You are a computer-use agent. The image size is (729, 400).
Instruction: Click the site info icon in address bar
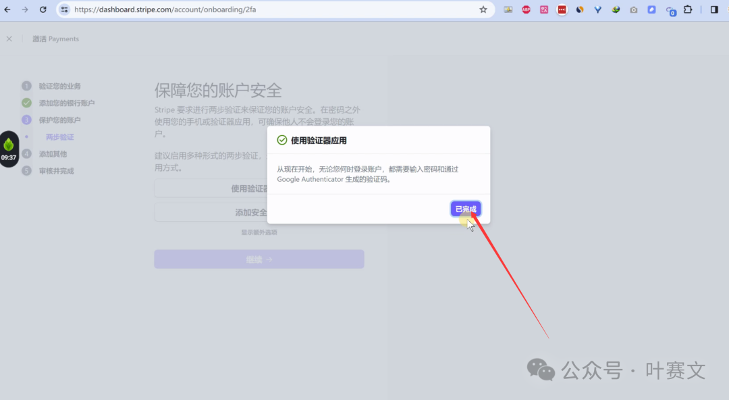click(64, 10)
